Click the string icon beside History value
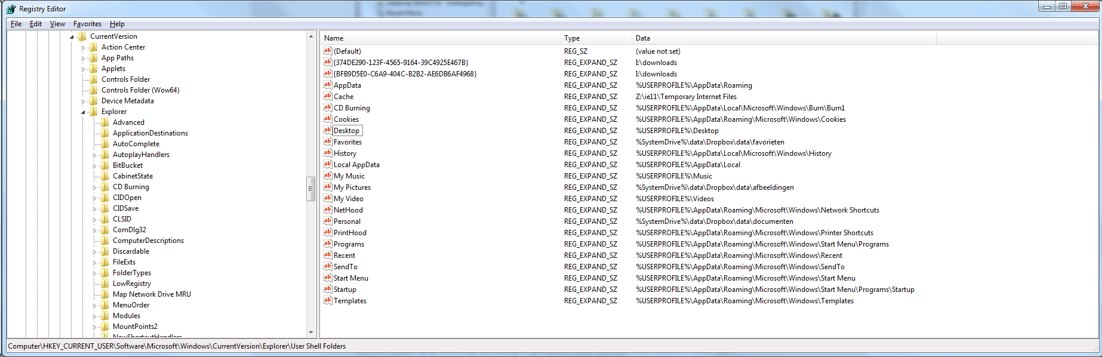 [327, 153]
